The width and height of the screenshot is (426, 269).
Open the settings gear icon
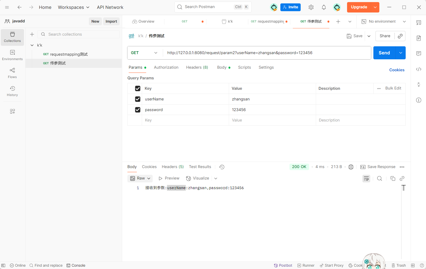pyautogui.click(x=311, y=7)
